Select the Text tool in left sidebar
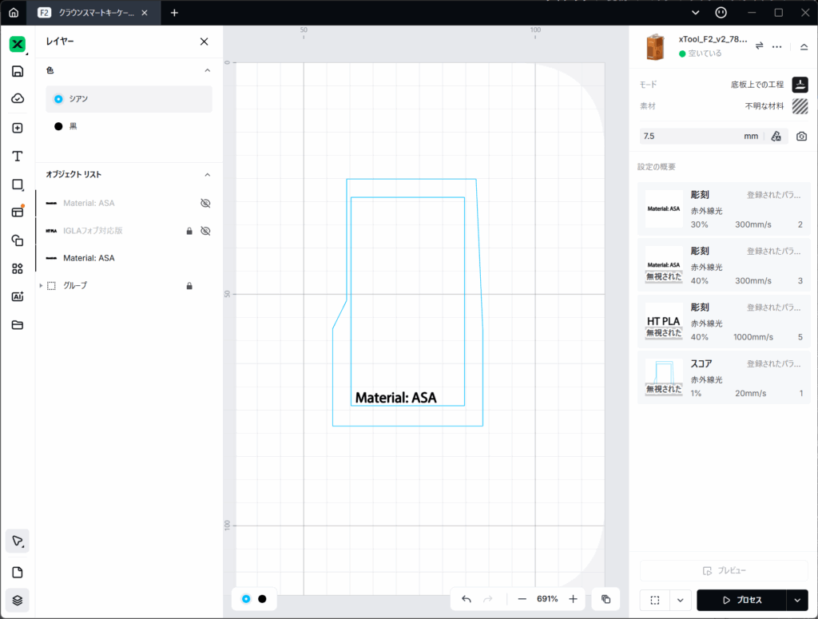 [18, 156]
